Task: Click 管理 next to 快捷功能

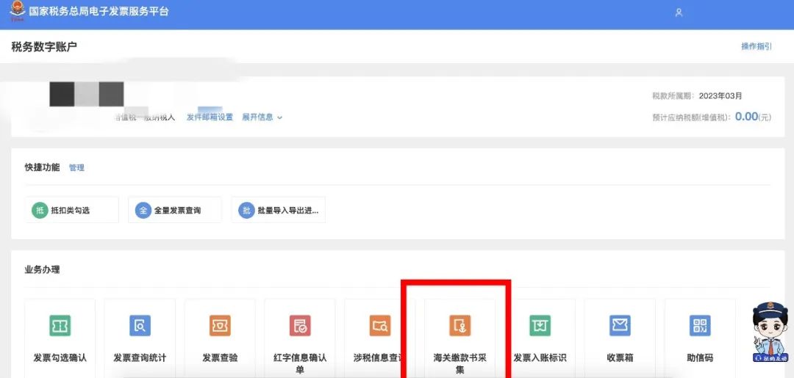Action: pyautogui.click(x=76, y=167)
